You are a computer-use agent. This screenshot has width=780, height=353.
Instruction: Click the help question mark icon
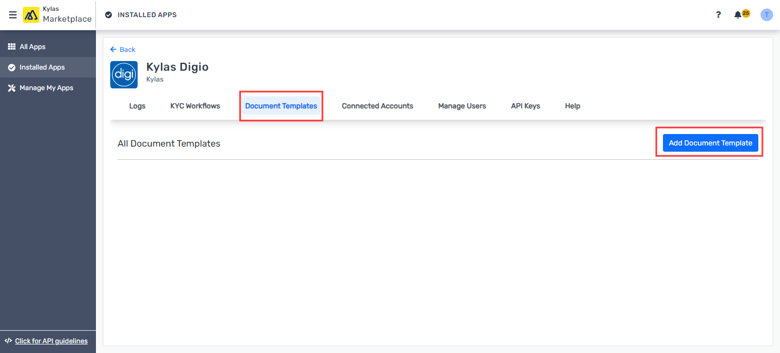pos(718,14)
